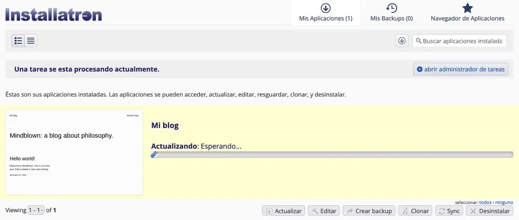Click the star icon above Navegador de Aplicaciones
The image size is (519, 220).
click(467, 8)
